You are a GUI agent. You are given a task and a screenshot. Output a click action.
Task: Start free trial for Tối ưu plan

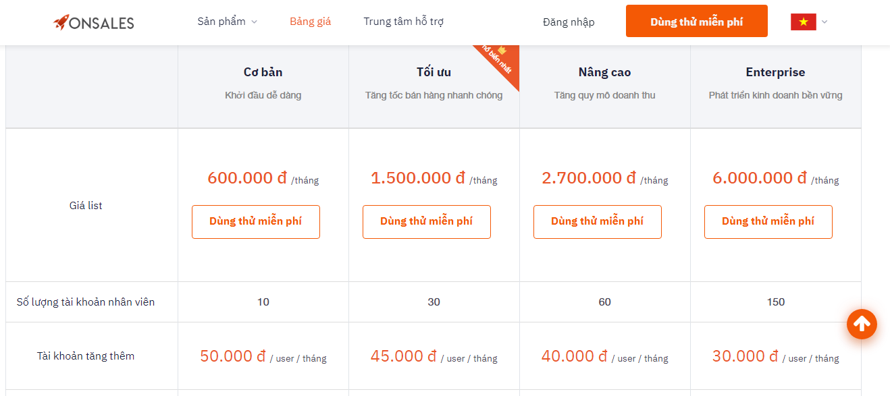tap(426, 222)
